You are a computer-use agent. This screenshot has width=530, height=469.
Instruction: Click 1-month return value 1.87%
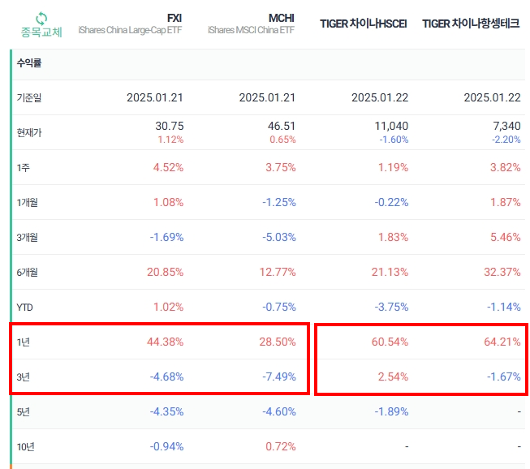[505, 202]
